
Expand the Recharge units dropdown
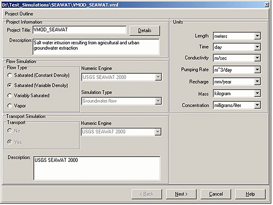[x=257, y=81]
